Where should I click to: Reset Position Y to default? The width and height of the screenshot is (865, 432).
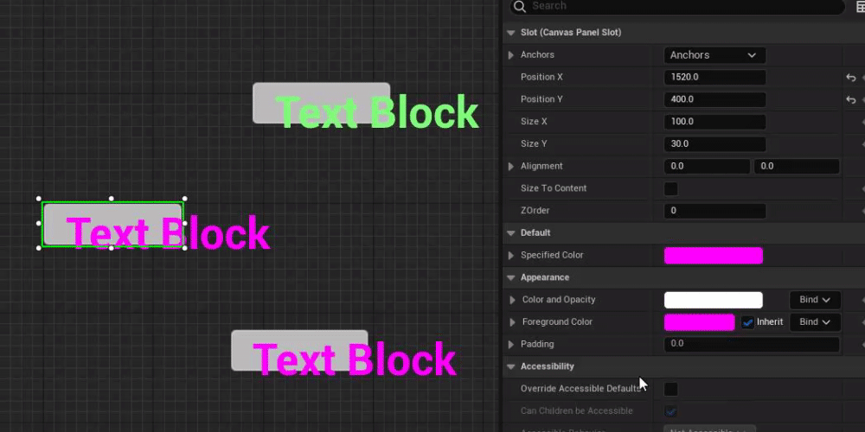tap(850, 99)
